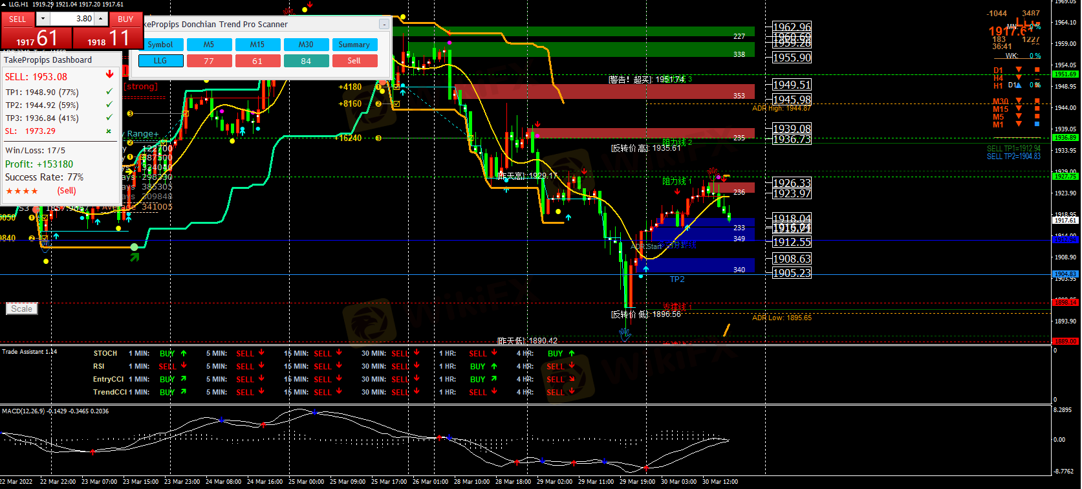Select the M5 column header in scanner
This screenshot has width=1082, height=489.
point(209,45)
